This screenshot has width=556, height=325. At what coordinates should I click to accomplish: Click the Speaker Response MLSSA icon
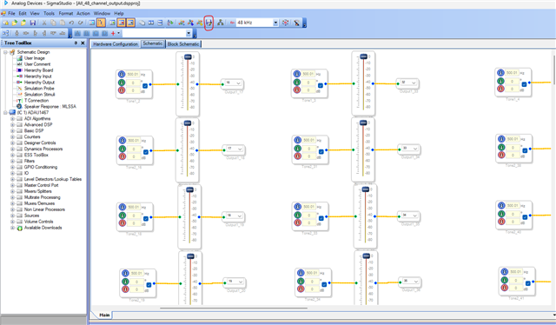[19, 106]
